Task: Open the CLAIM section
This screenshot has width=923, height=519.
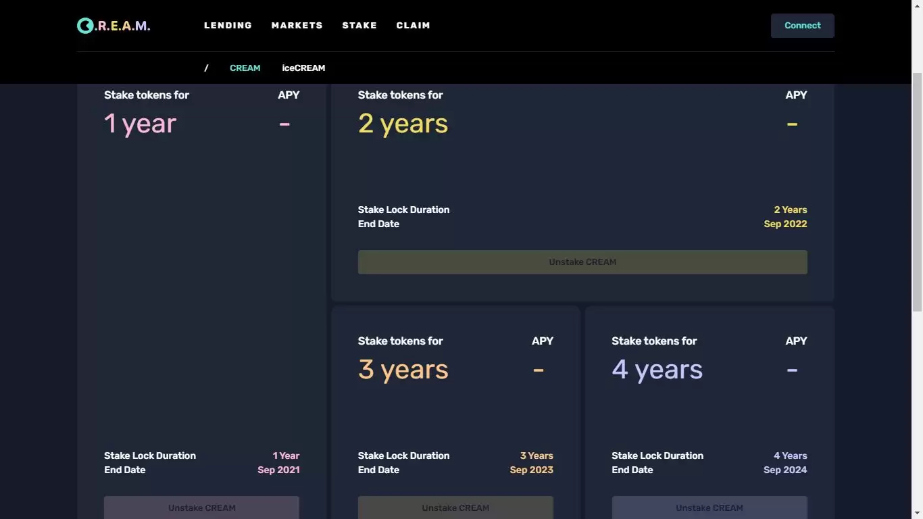Action: pyautogui.click(x=413, y=26)
